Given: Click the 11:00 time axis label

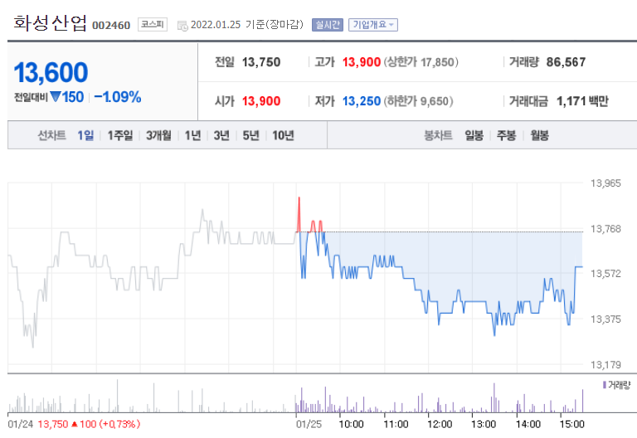Looking at the screenshot, I should click(x=396, y=424).
